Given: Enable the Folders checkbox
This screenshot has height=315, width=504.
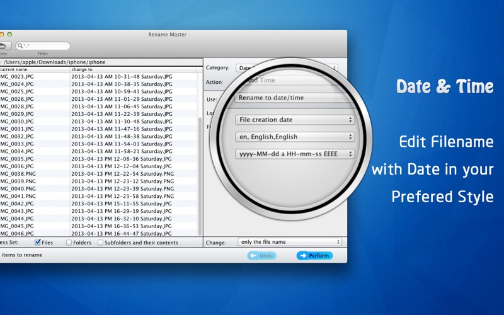Looking at the screenshot, I should point(69,243).
